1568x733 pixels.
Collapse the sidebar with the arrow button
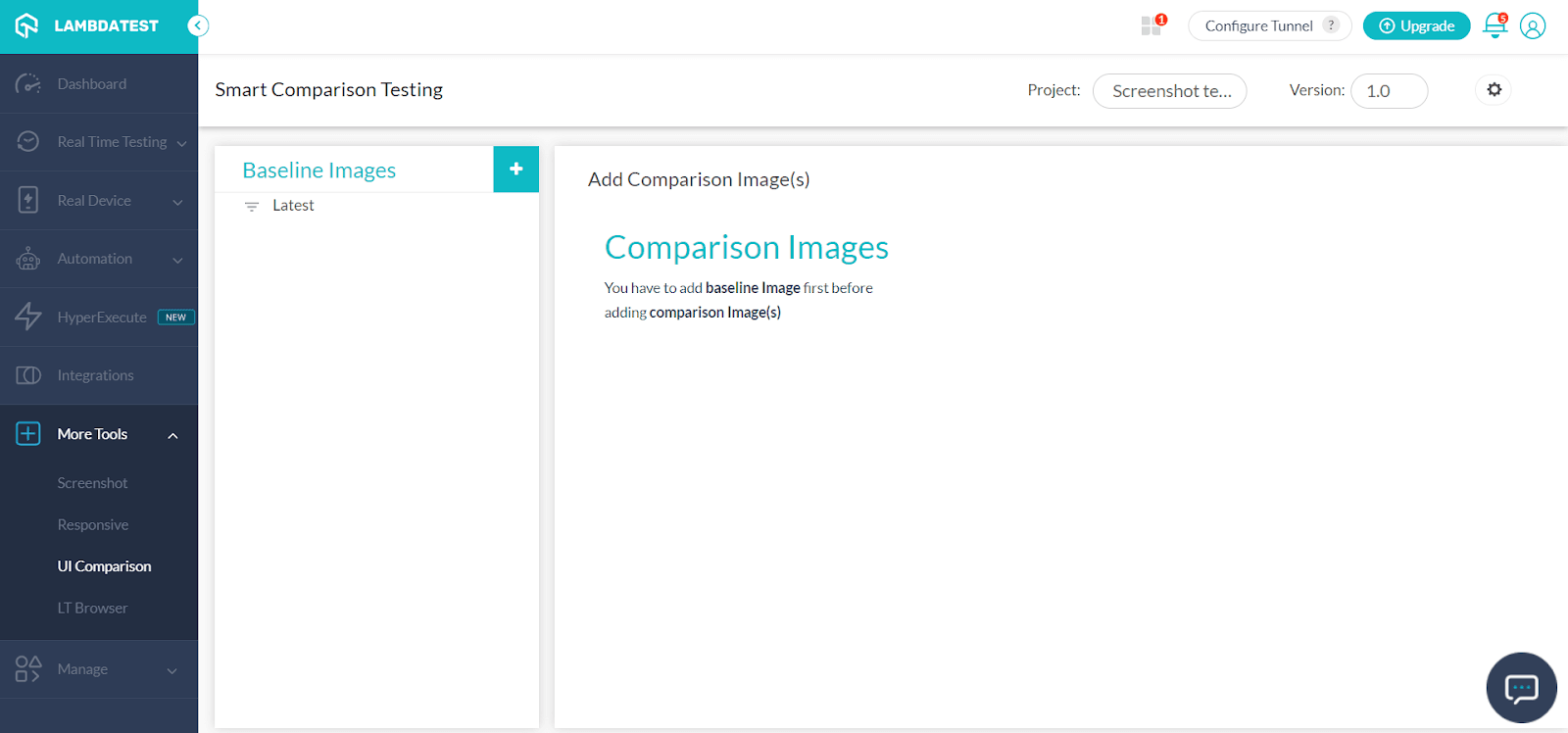(x=198, y=25)
